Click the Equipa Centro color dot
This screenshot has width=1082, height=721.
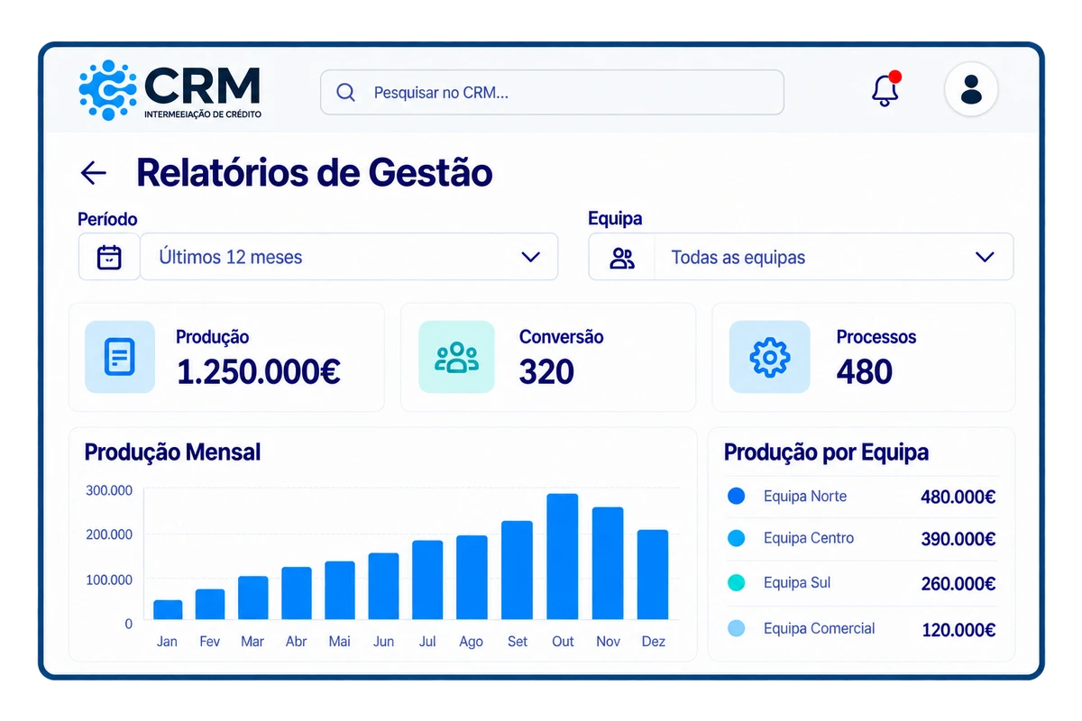736,538
